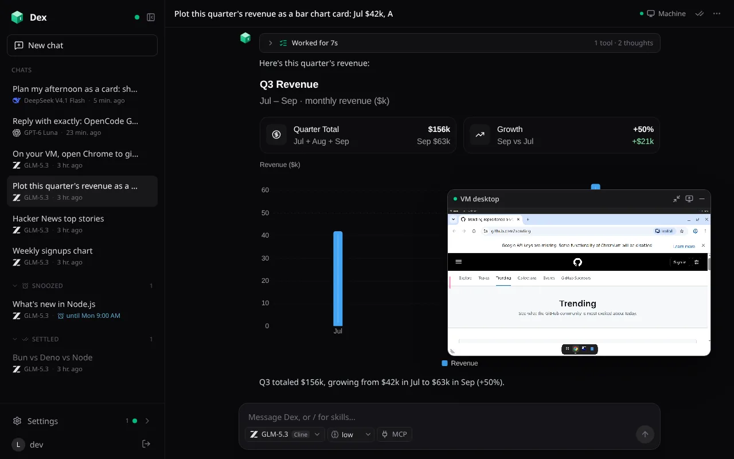Click the trend arrow icon on Growth card
Viewport: 734px width, 459px height.
click(480, 135)
